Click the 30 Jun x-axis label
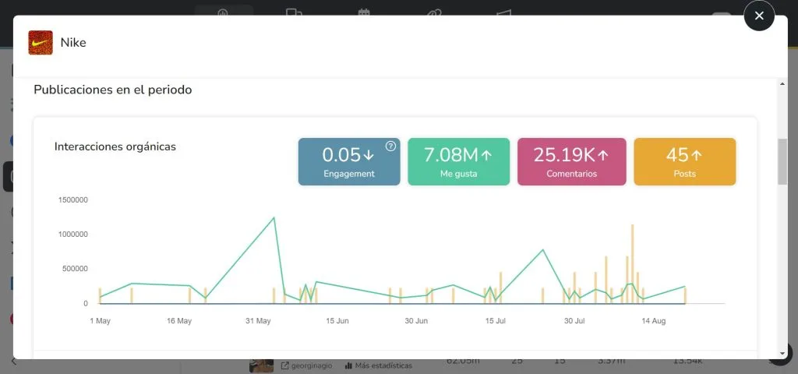The width and height of the screenshot is (798, 374). pyautogui.click(x=416, y=321)
